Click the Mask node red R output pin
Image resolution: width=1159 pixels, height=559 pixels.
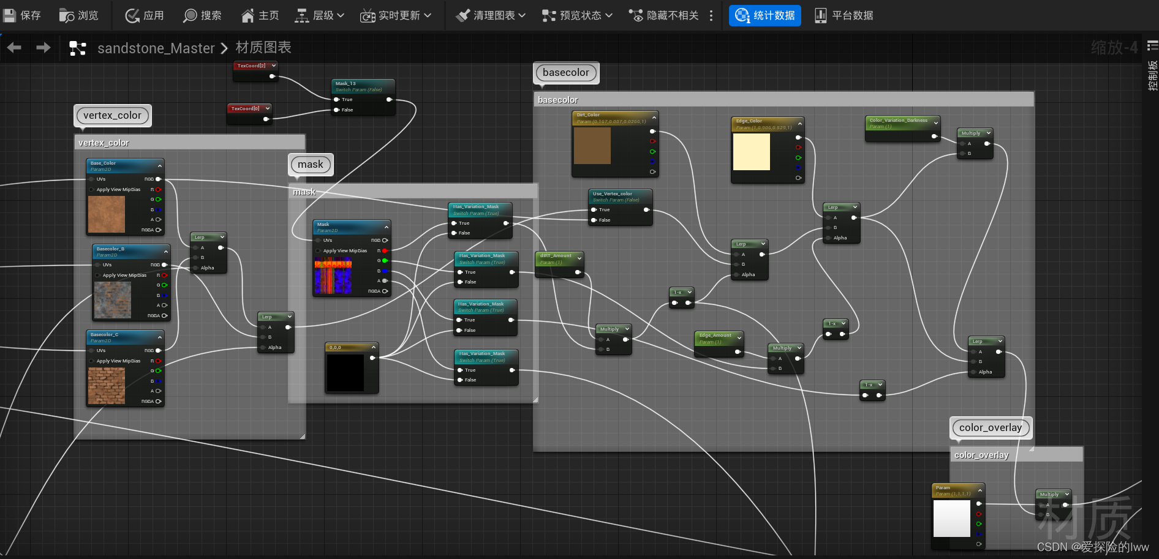click(x=385, y=250)
